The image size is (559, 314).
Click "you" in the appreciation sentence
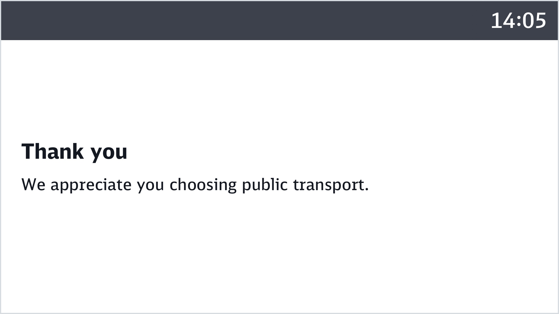coord(151,185)
